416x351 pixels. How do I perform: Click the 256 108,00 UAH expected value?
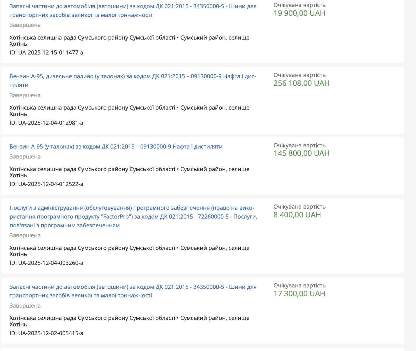[301, 83]
